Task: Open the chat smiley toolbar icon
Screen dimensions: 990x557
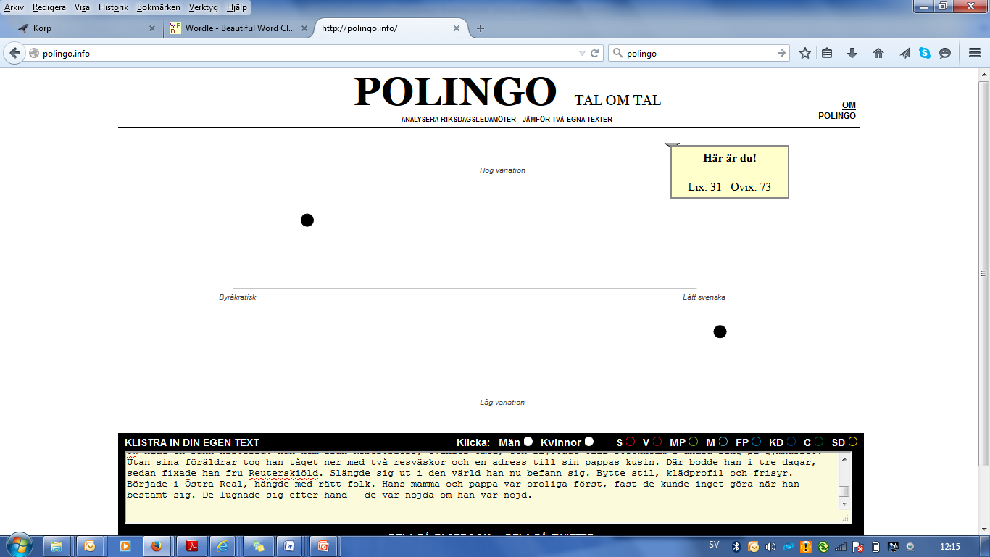Action: pyautogui.click(x=945, y=53)
